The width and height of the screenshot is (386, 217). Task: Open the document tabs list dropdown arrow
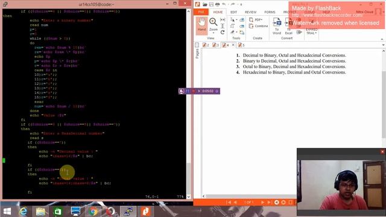pos(384,45)
